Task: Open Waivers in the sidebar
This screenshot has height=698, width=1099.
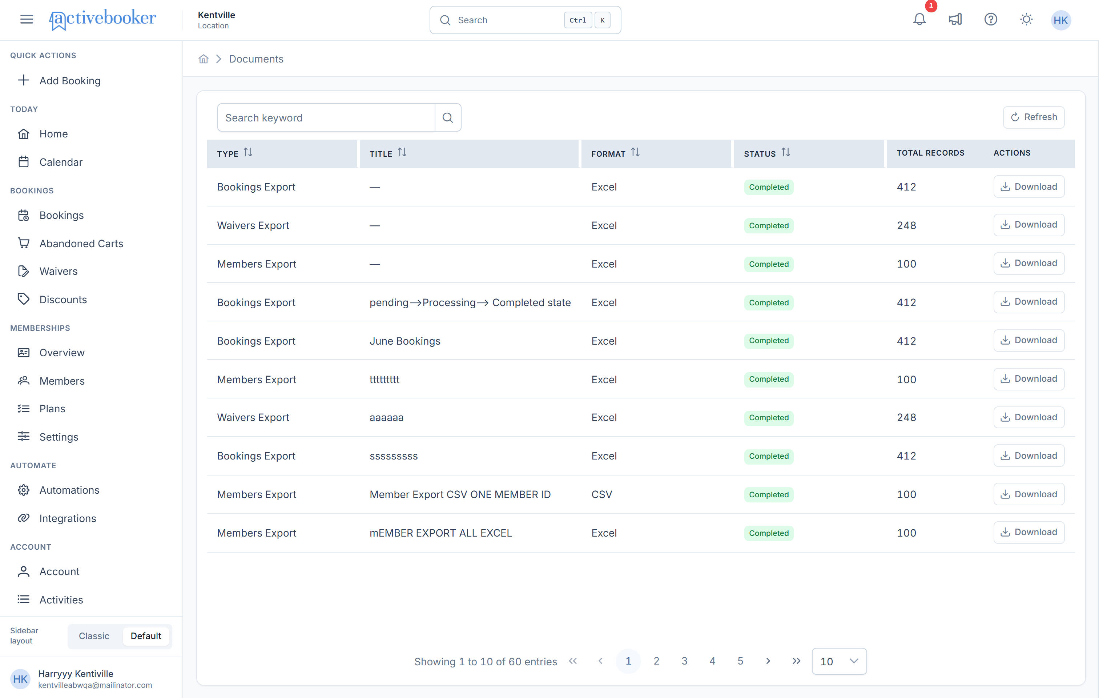Action: pyautogui.click(x=48, y=271)
